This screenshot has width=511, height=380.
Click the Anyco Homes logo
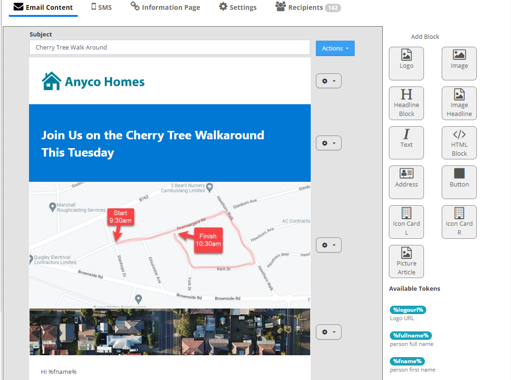pos(93,81)
